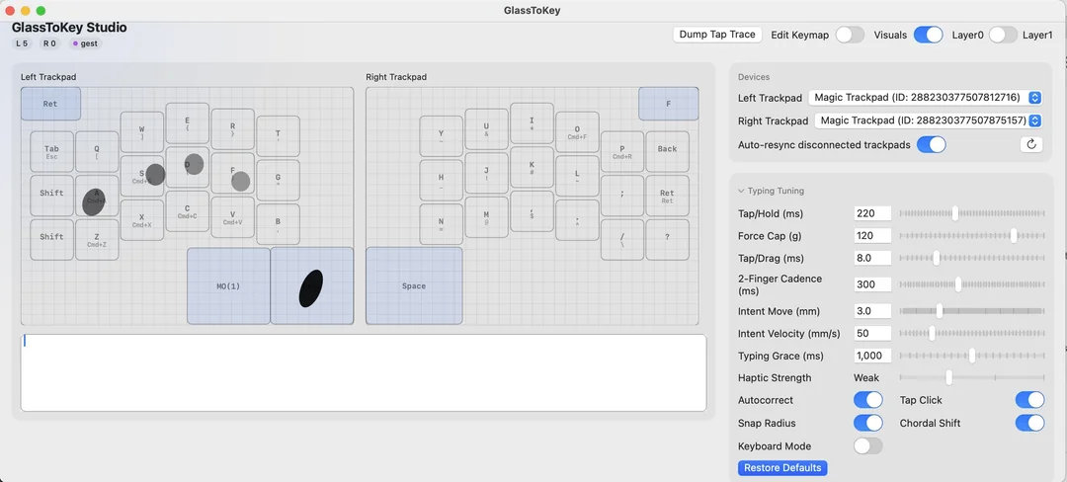
Task: Click the I key
Action: click(x=532, y=123)
